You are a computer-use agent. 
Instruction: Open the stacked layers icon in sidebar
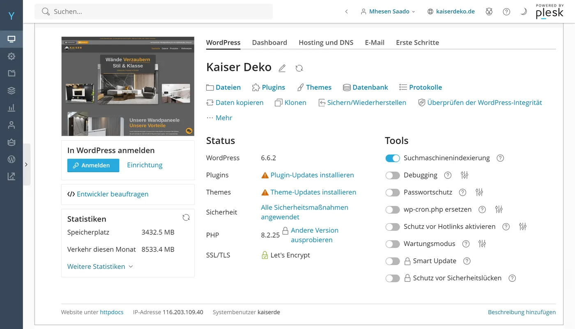click(11, 91)
